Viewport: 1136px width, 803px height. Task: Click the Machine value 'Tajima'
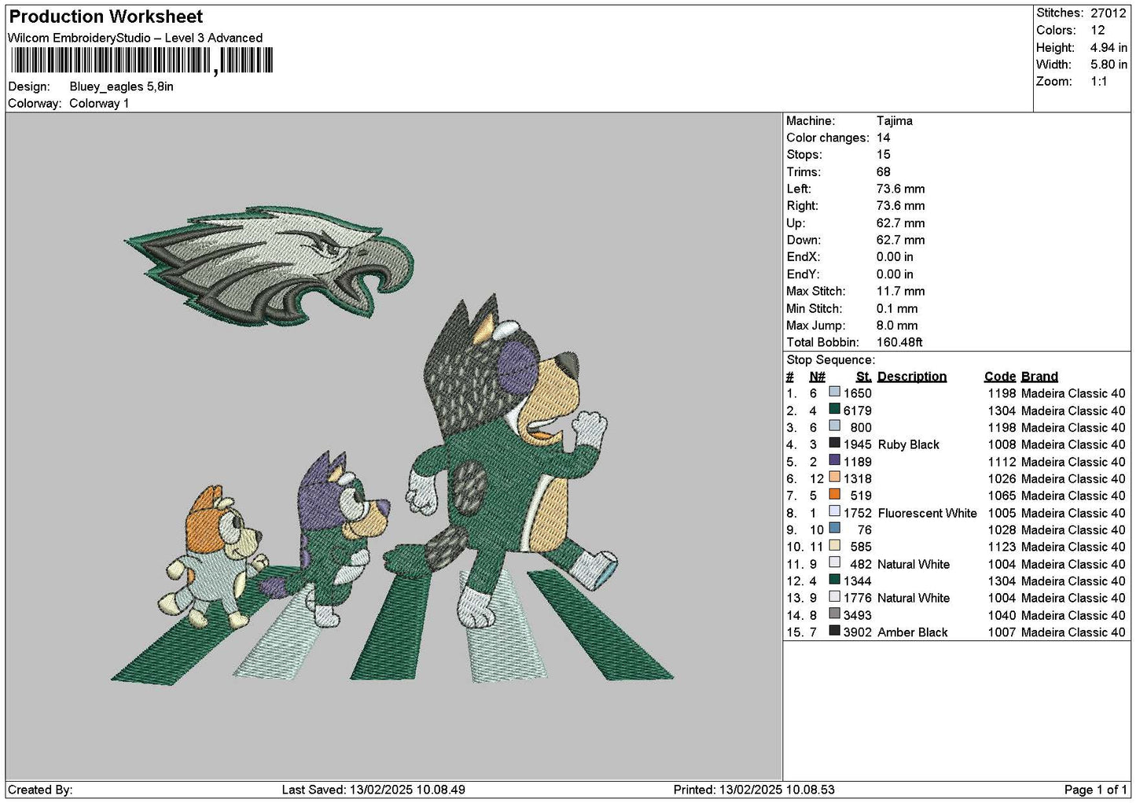(895, 121)
